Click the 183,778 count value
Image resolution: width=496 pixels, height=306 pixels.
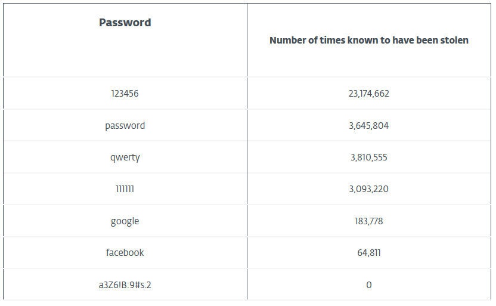pos(368,221)
